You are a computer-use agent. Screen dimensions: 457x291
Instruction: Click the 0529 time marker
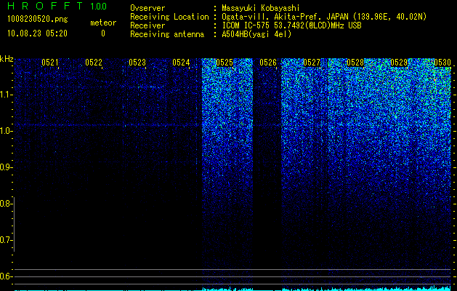click(x=399, y=63)
